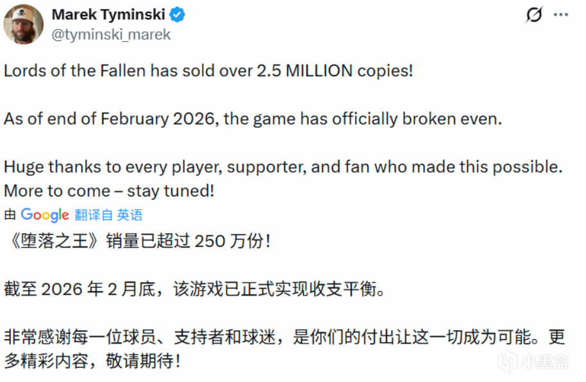Click the 翻译自 英语 translation link
The height and width of the screenshot is (382, 586).
(108, 215)
